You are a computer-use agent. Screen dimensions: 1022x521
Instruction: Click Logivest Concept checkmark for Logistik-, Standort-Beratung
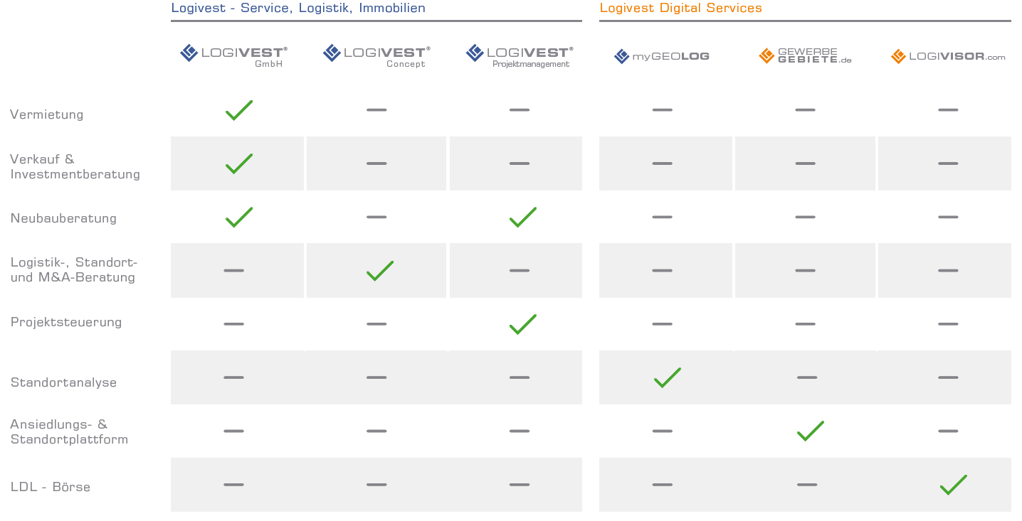380,271
